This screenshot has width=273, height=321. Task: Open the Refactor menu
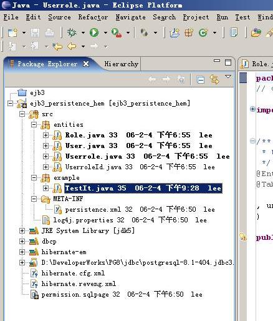tap(93, 17)
